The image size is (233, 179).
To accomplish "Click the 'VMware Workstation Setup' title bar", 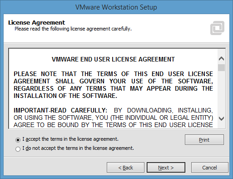I will (x=116, y=7).
